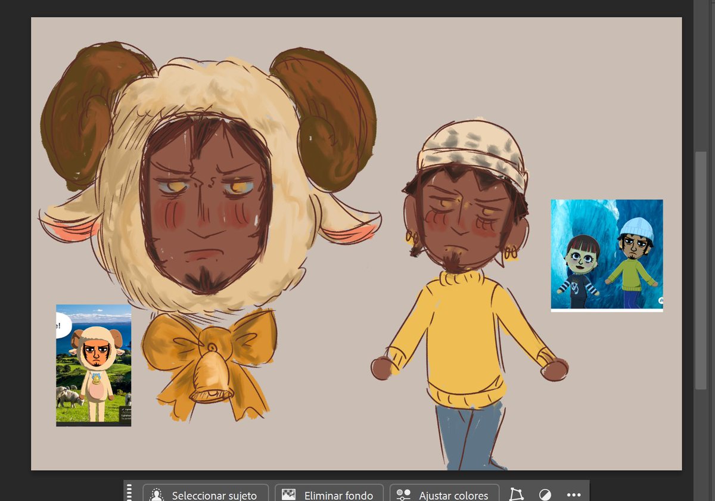The width and height of the screenshot is (715, 501).
Task: Click the Seleccionar sujeto button
Action: pyautogui.click(x=206, y=494)
